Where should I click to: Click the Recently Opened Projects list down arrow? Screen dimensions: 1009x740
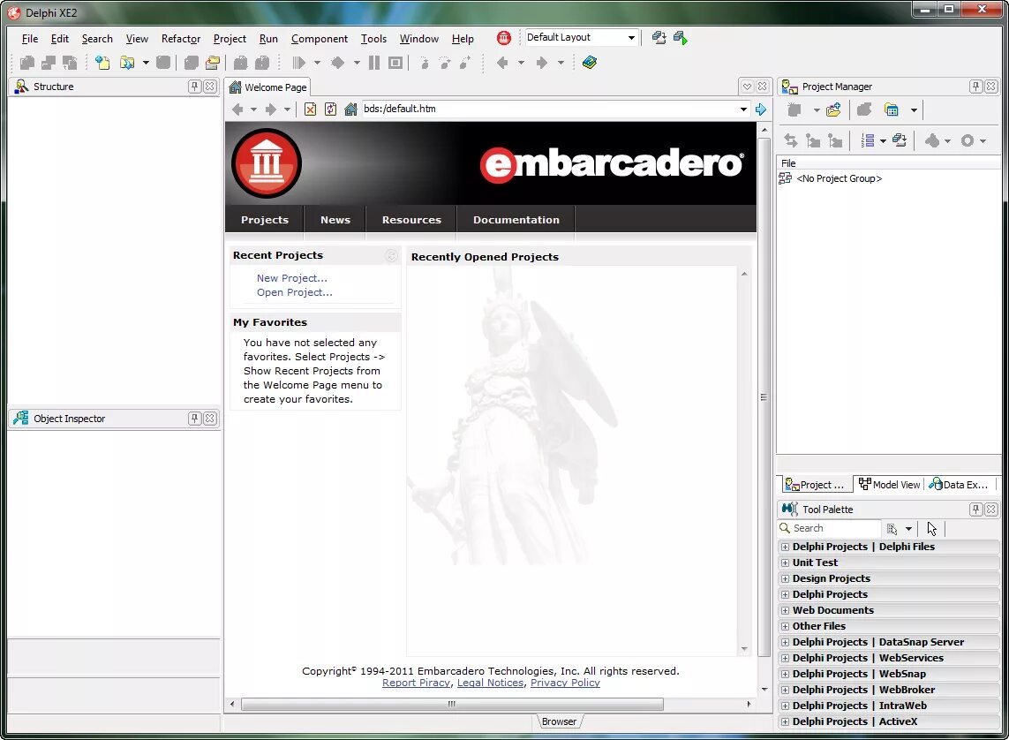pos(744,649)
